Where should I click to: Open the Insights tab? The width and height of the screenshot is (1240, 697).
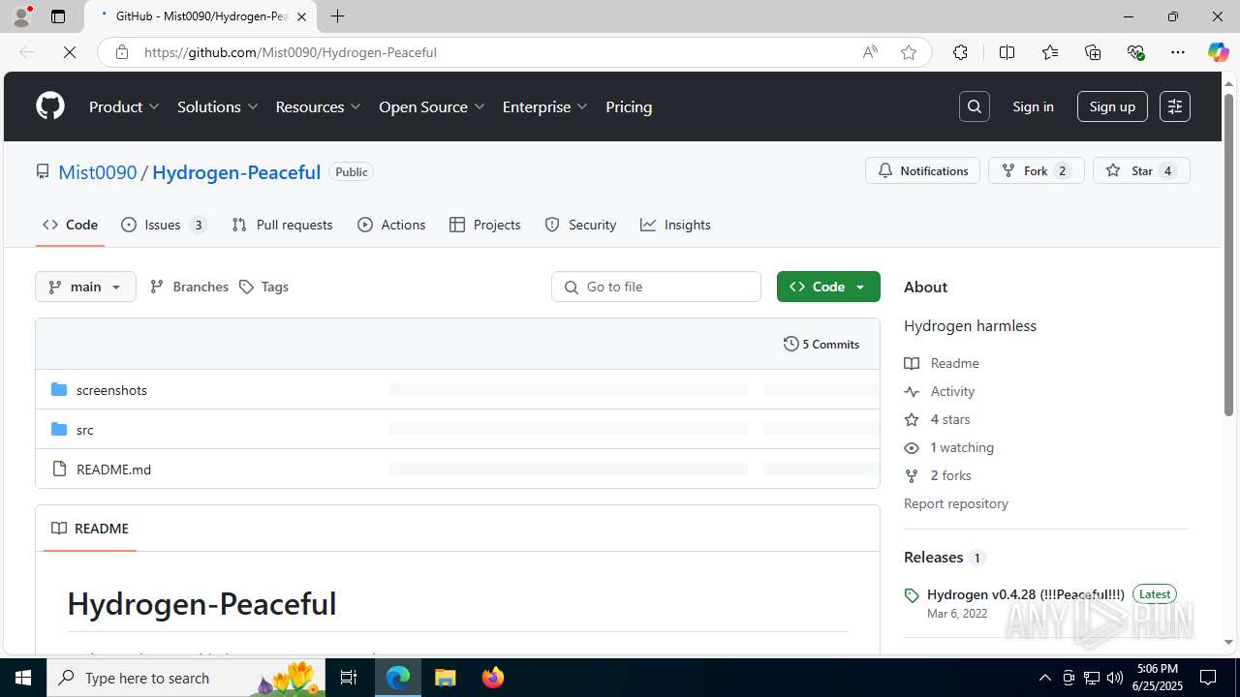tap(675, 225)
